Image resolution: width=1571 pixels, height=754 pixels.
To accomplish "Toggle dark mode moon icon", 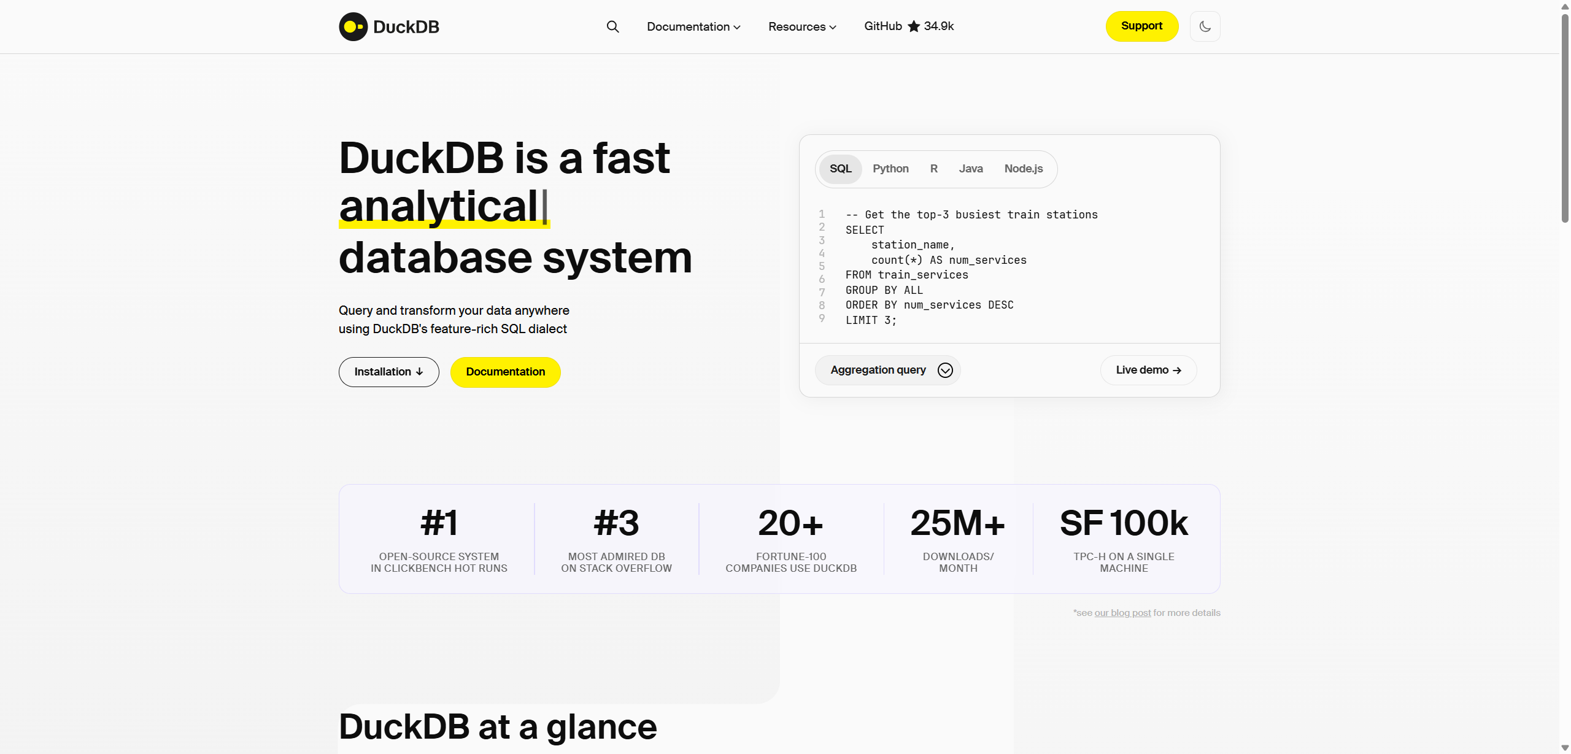I will click(x=1205, y=26).
